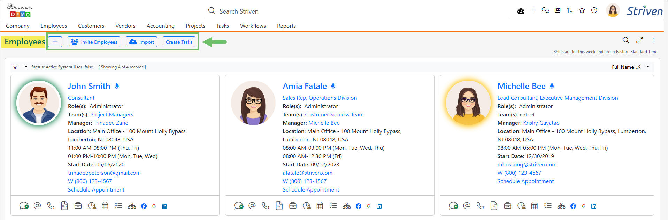Screen dimensions: 668x220
Task: Click the Search Striven field
Action: point(357,11)
